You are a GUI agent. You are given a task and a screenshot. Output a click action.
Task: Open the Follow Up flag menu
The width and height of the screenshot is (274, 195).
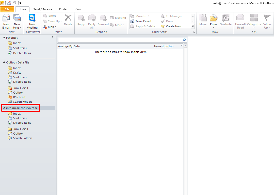[x=267, y=21]
